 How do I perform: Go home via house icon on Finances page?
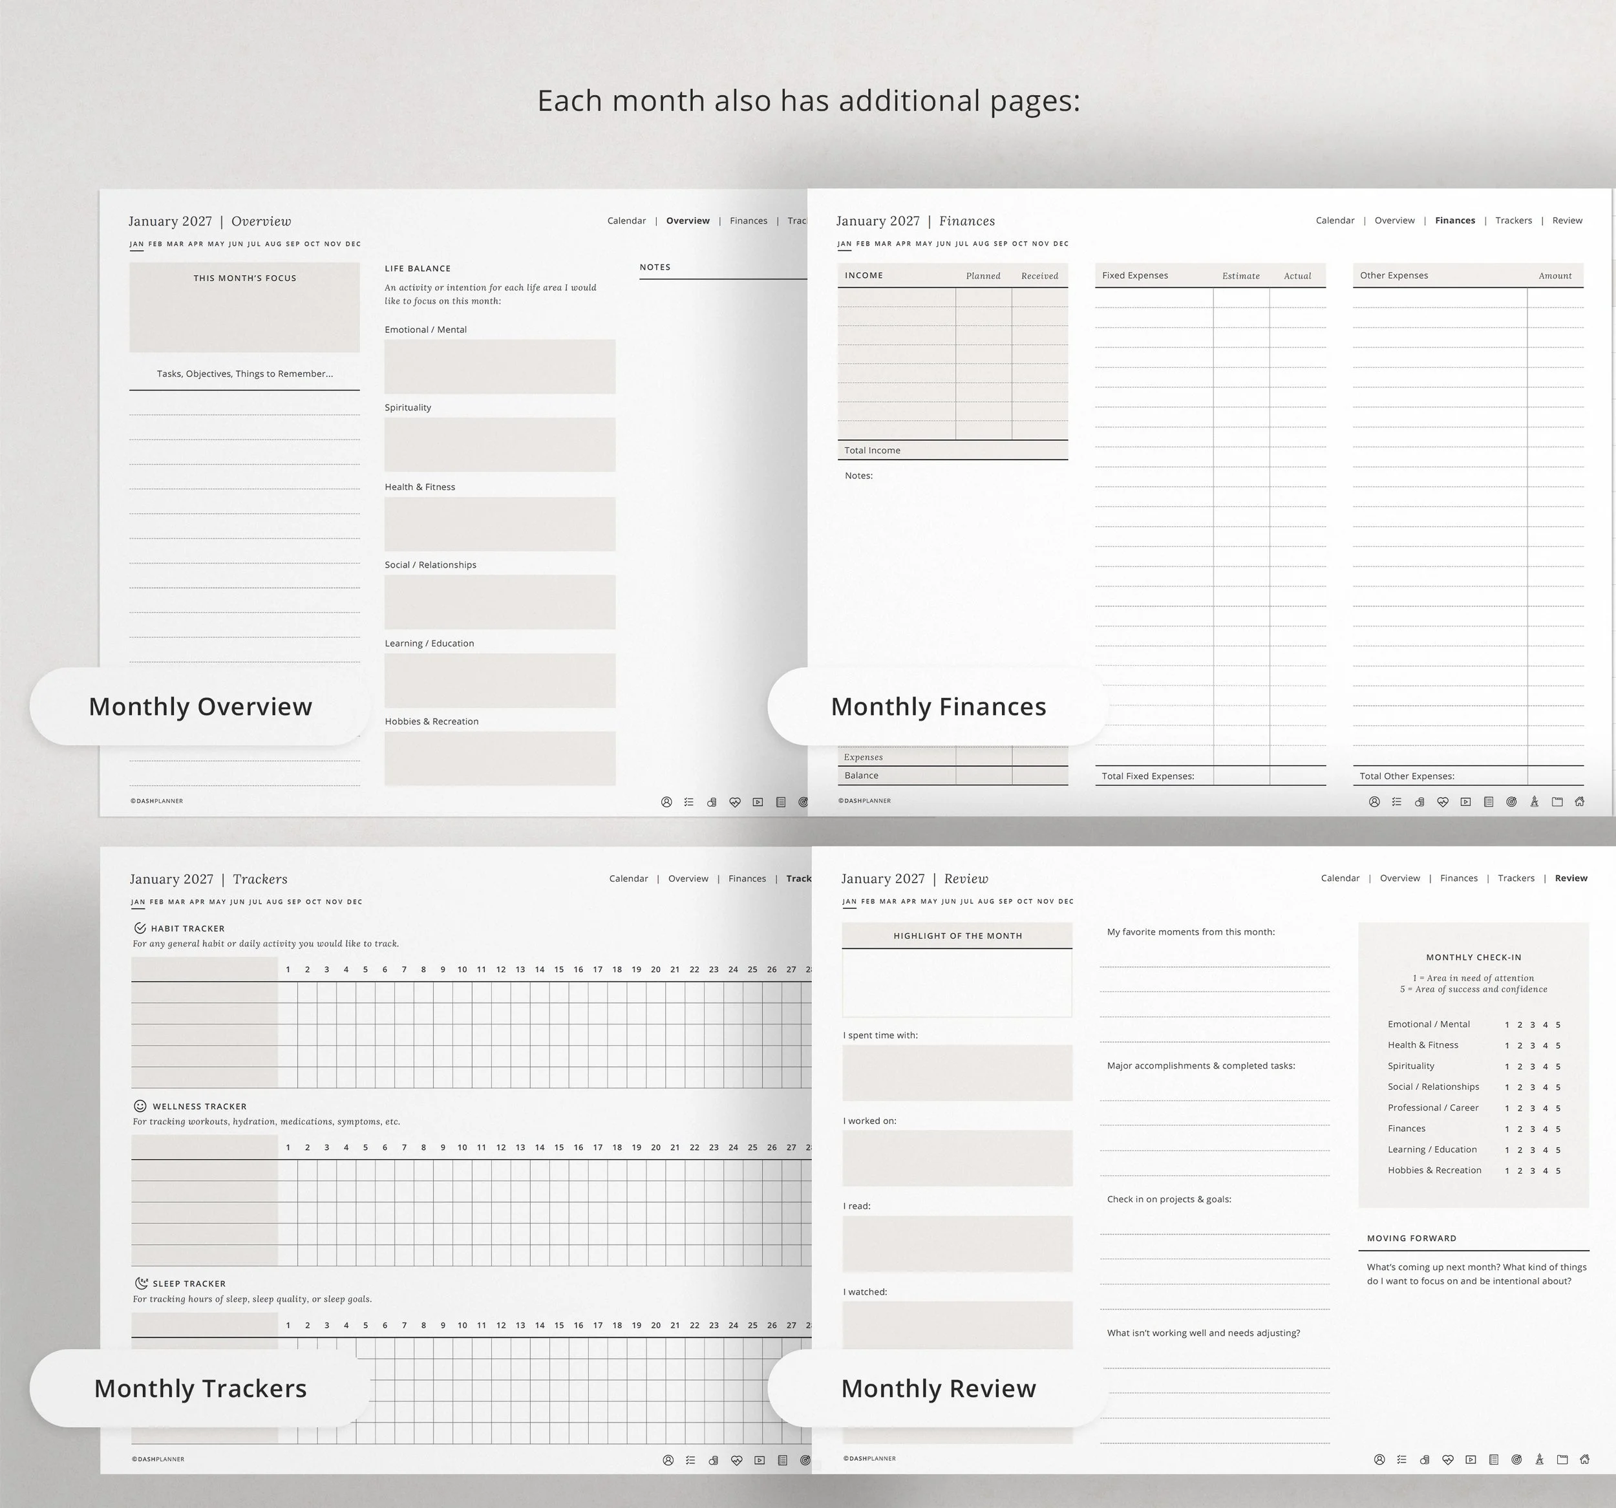(x=1579, y=802)
